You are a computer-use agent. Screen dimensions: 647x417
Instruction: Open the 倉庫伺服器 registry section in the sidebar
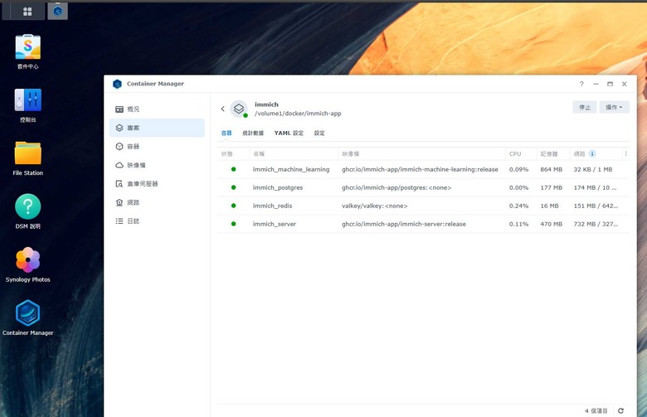(157, 183)
